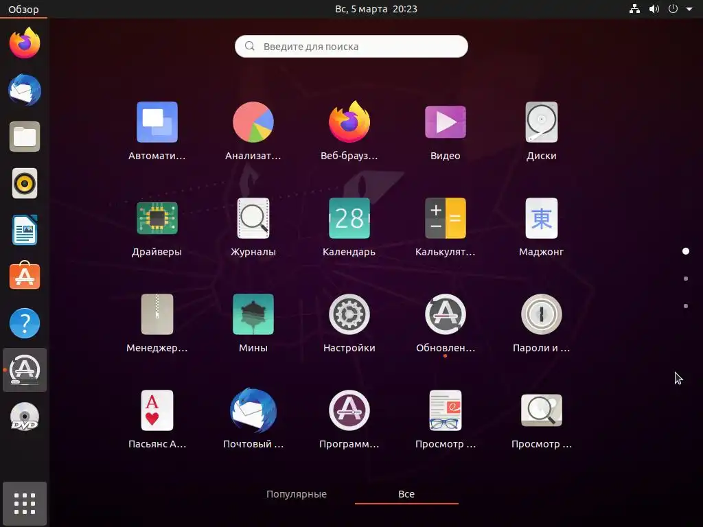Click the volume speaker icon

(x=654, y=9)
